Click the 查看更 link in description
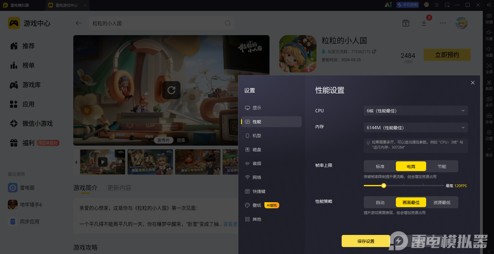494x254 pixels. (230, 224)
